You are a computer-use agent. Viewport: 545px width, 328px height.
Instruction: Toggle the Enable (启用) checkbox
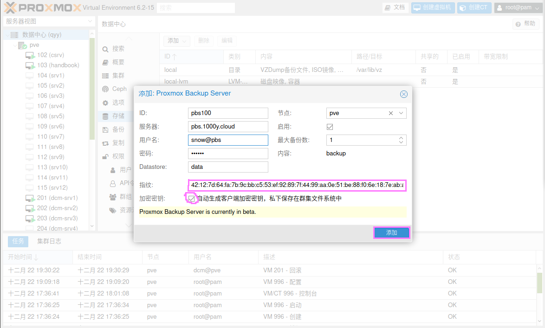[x=330, y=127]
